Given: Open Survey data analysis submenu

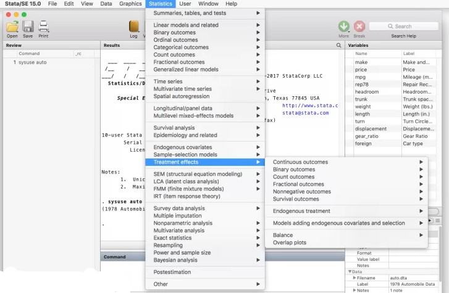Looking at the screenshot, I should point(205,208).
